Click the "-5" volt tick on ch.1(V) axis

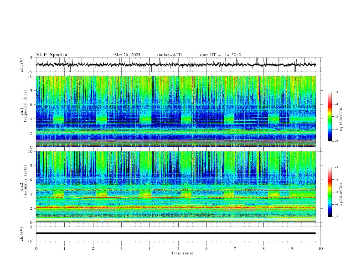click(31, 72)
